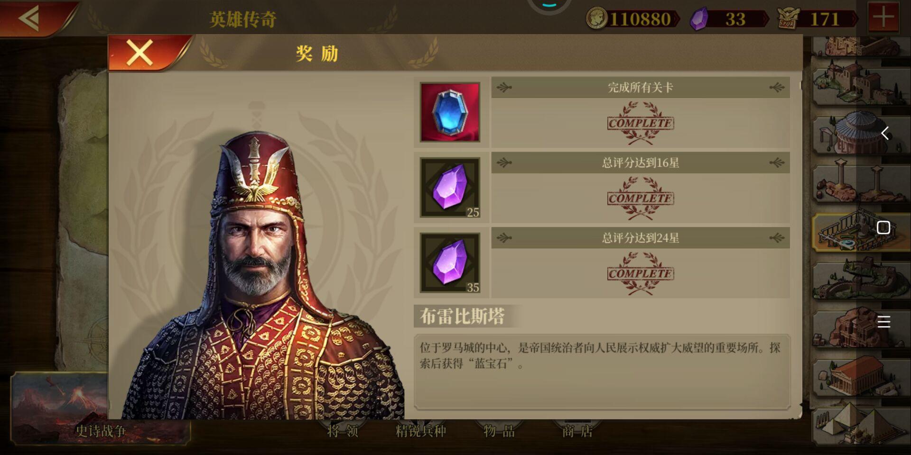Tap the gold coin counter 110880
The height and width of the screenshot is (455, 911).
click(631, 19)
